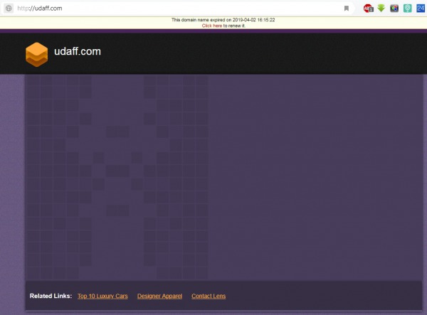Open the Top 10 Luxury Cars link

102,296
